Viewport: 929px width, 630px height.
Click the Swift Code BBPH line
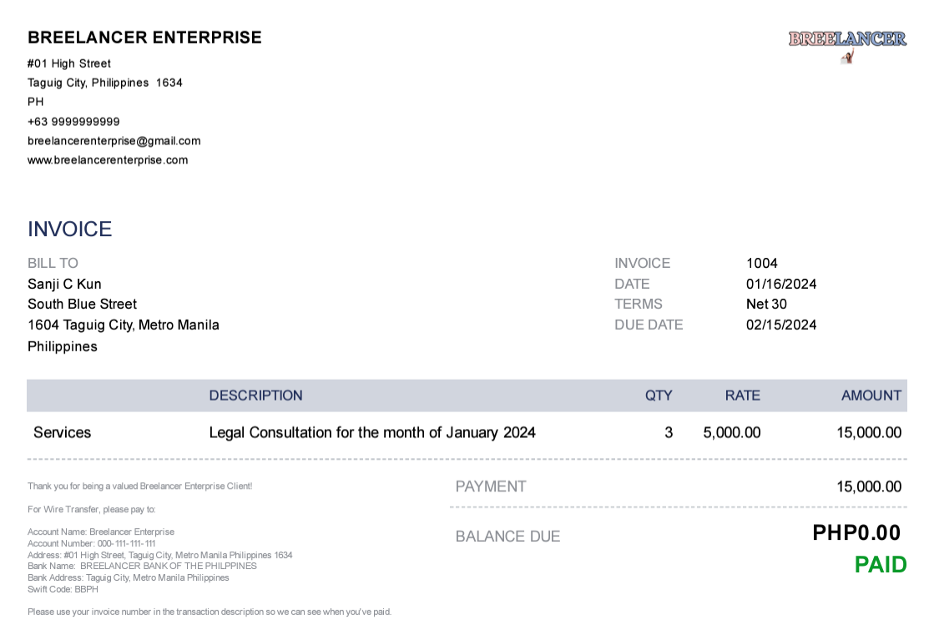coord(63,589)
